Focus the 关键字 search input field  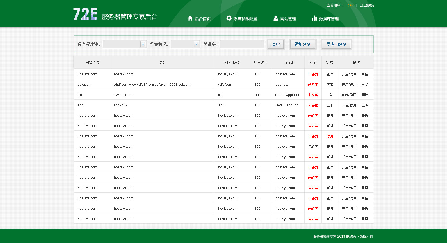(x=242, y=44)
